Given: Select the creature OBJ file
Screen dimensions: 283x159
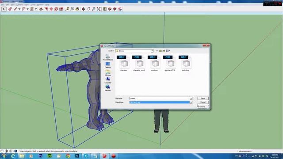Looking at the screenshot, I should pyautogui.click(x=154, y=63).
